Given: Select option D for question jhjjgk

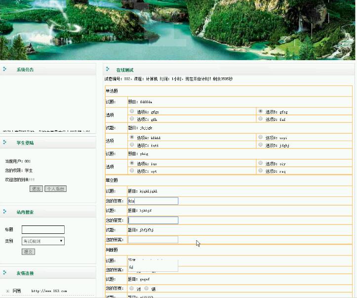Looking at the screenshot, I should [260, 145].
